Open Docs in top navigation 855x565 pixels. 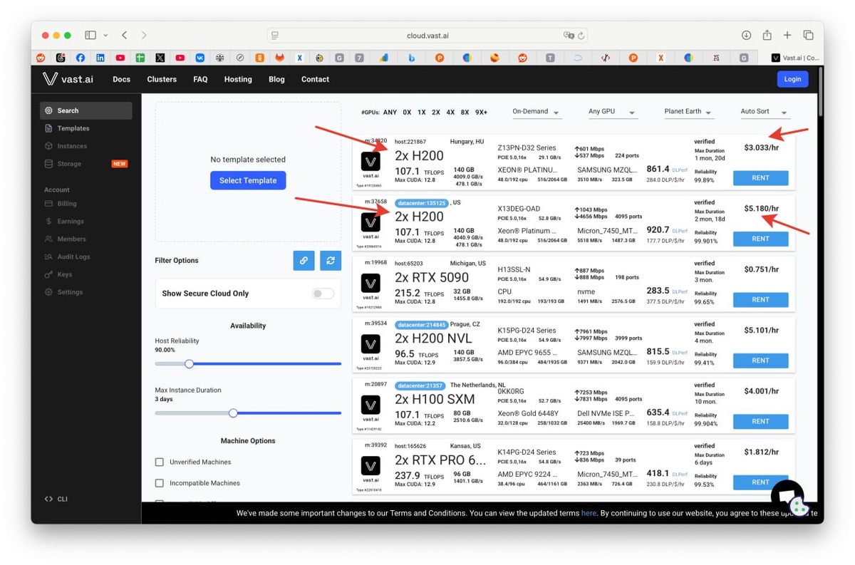[x=122, y=79]
